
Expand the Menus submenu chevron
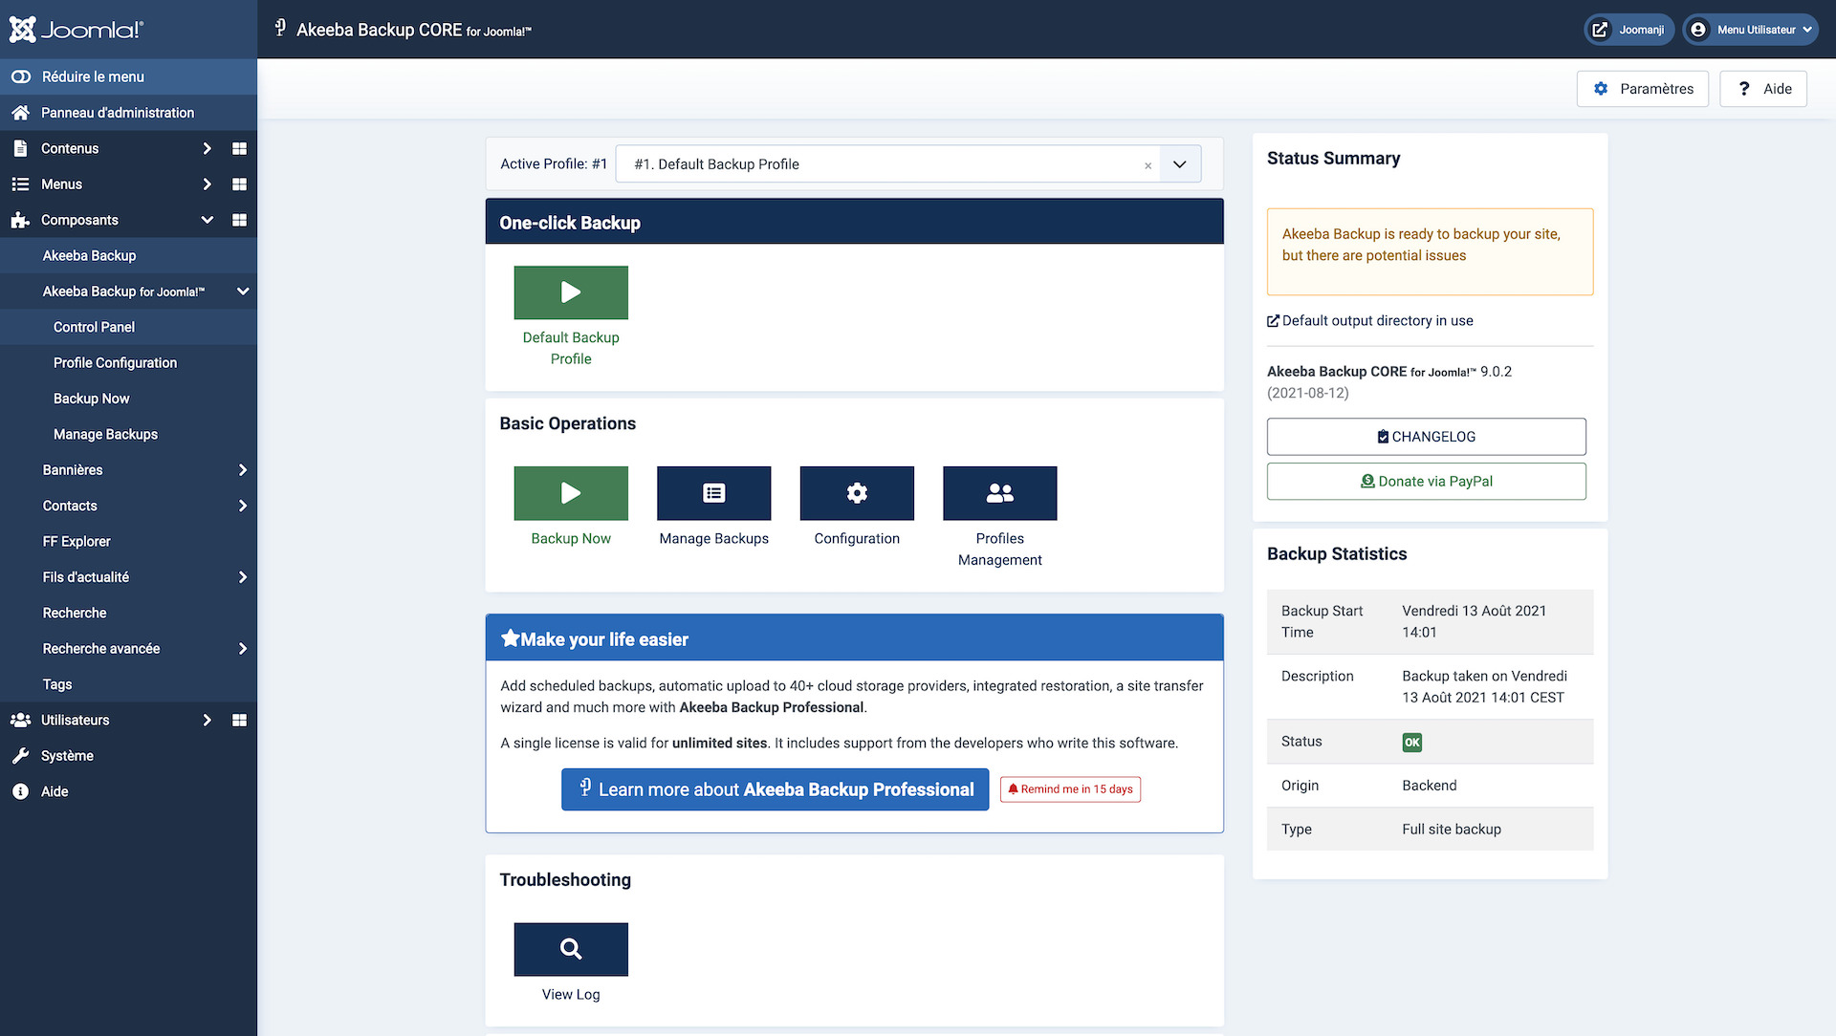tap(207, 184)
